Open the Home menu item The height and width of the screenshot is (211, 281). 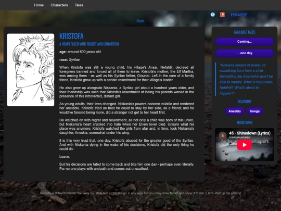click(39, 5)
